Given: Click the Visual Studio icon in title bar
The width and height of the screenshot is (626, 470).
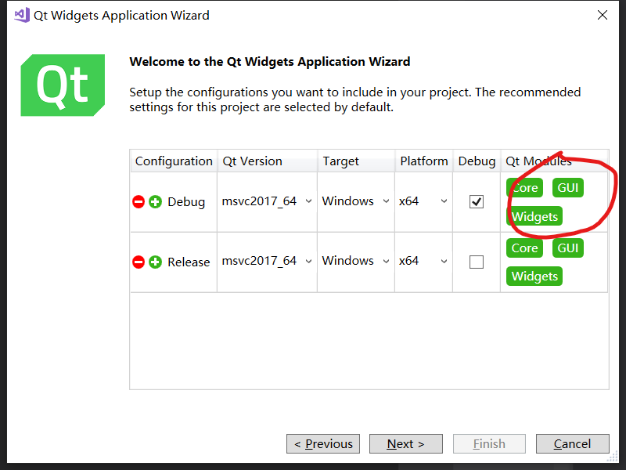Looking at the screenshot, I should (x=22, y=15).
